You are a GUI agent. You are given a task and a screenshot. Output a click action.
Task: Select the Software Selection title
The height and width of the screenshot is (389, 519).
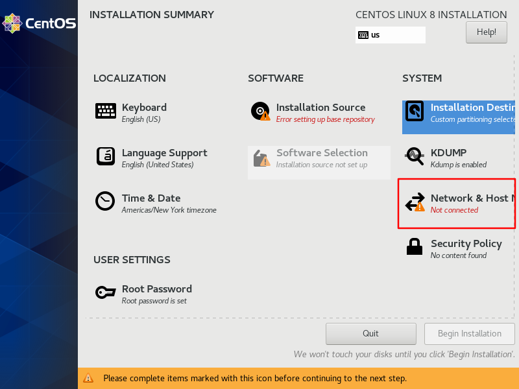pos(322,153)
